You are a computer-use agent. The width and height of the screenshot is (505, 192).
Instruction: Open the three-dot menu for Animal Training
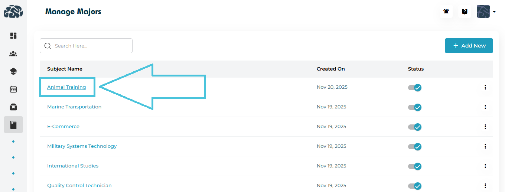click(485, 87)
